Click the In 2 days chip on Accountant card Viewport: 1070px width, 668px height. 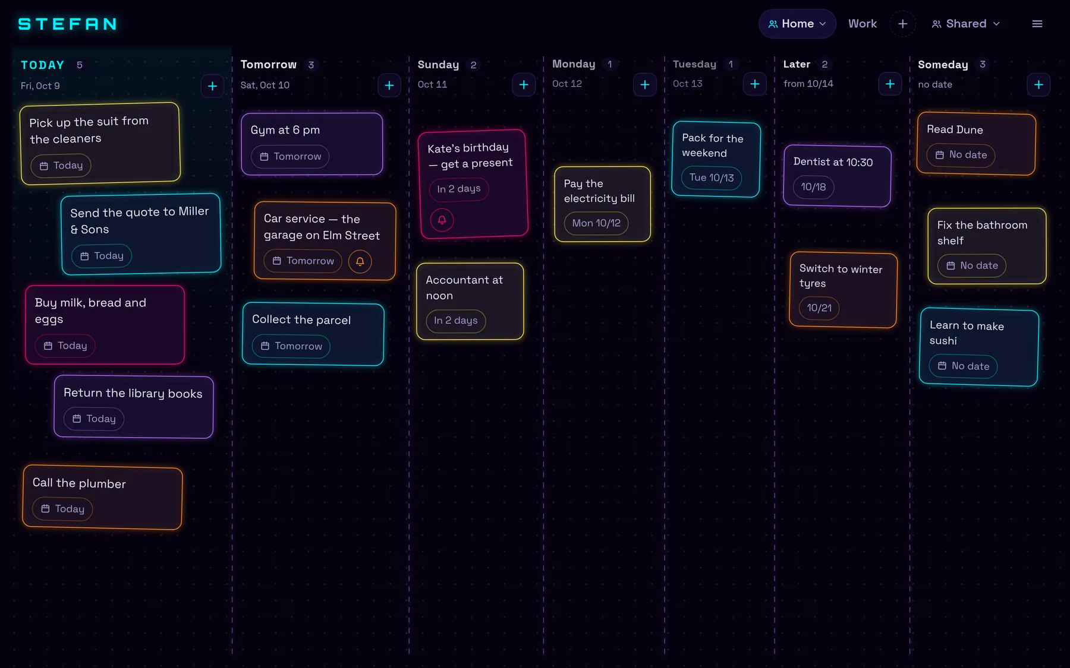[x=456, y=321]
